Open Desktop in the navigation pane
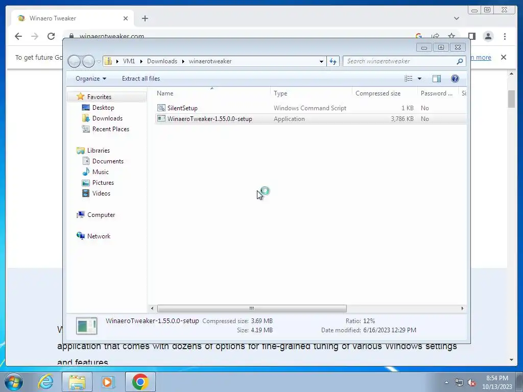523x392 pixels. [103, 108]
